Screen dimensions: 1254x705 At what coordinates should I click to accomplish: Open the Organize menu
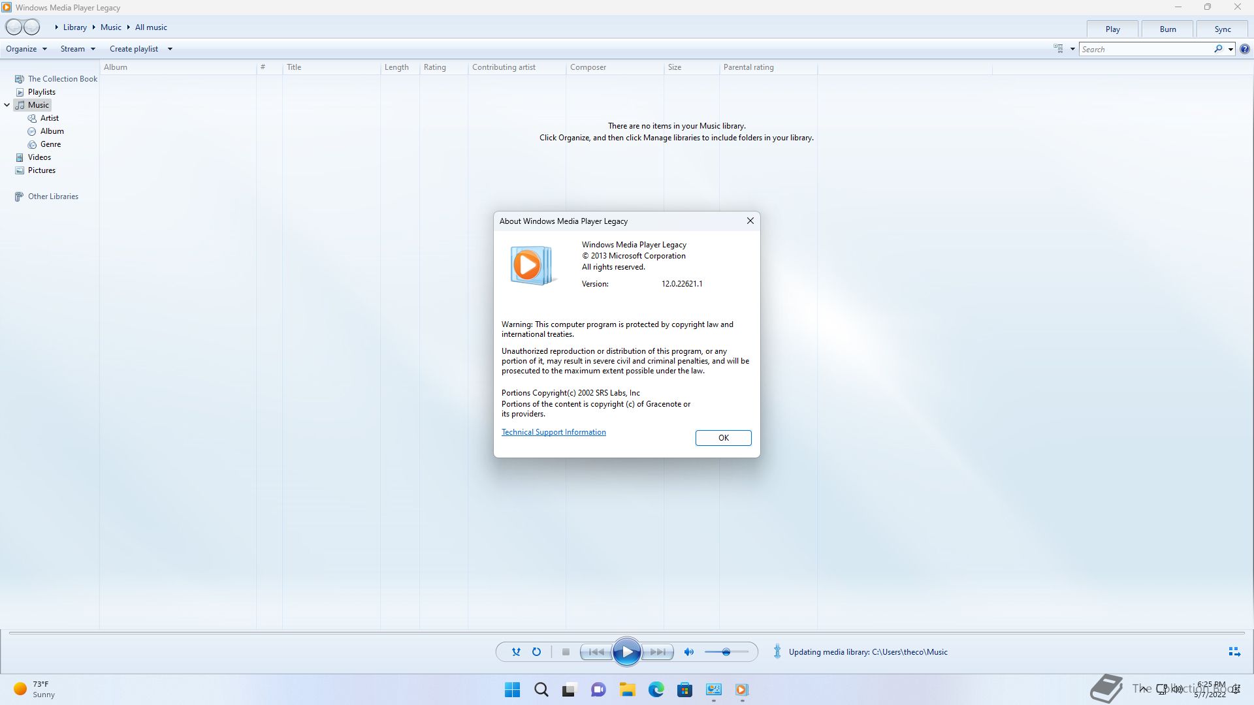coord(26,49)
